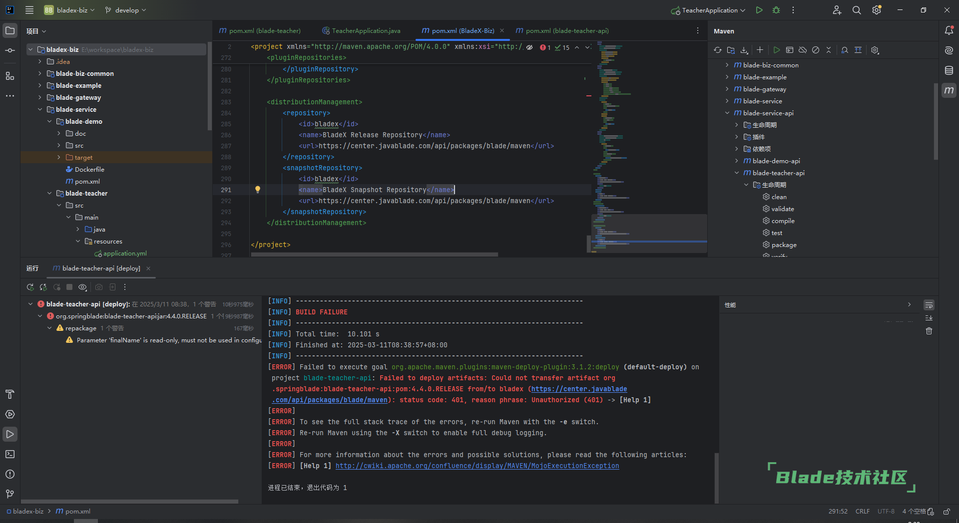Viewport: 959px width, 523px height.
Task: Select the Maven tool window button
Action: click(x=949, y=90)
